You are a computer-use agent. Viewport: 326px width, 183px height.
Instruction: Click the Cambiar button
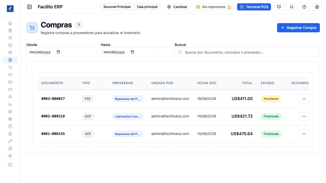coord(177,7)
